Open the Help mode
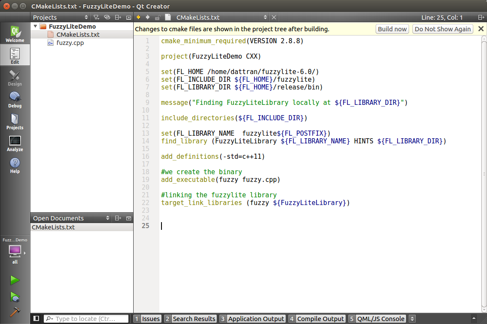 tap(15, 165)
